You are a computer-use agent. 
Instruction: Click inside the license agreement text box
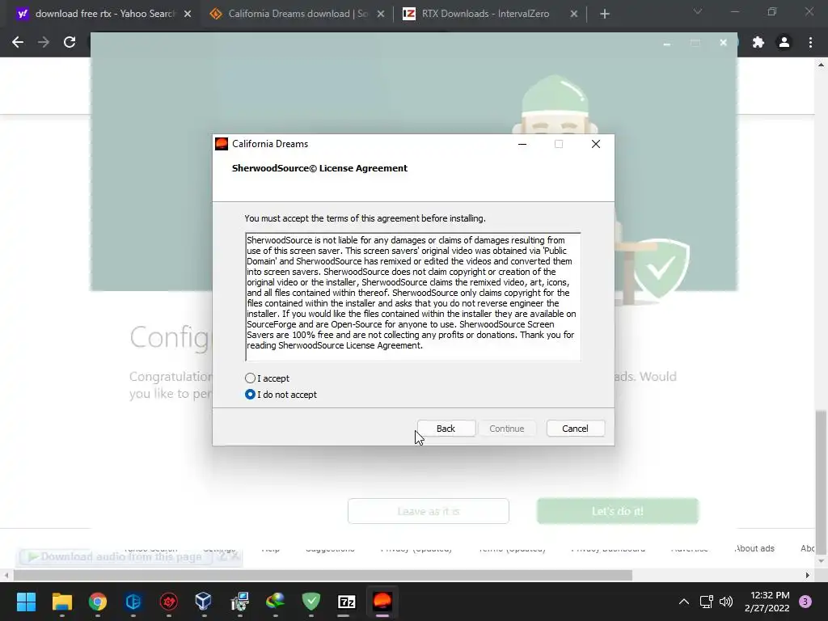tap(413, 297)
